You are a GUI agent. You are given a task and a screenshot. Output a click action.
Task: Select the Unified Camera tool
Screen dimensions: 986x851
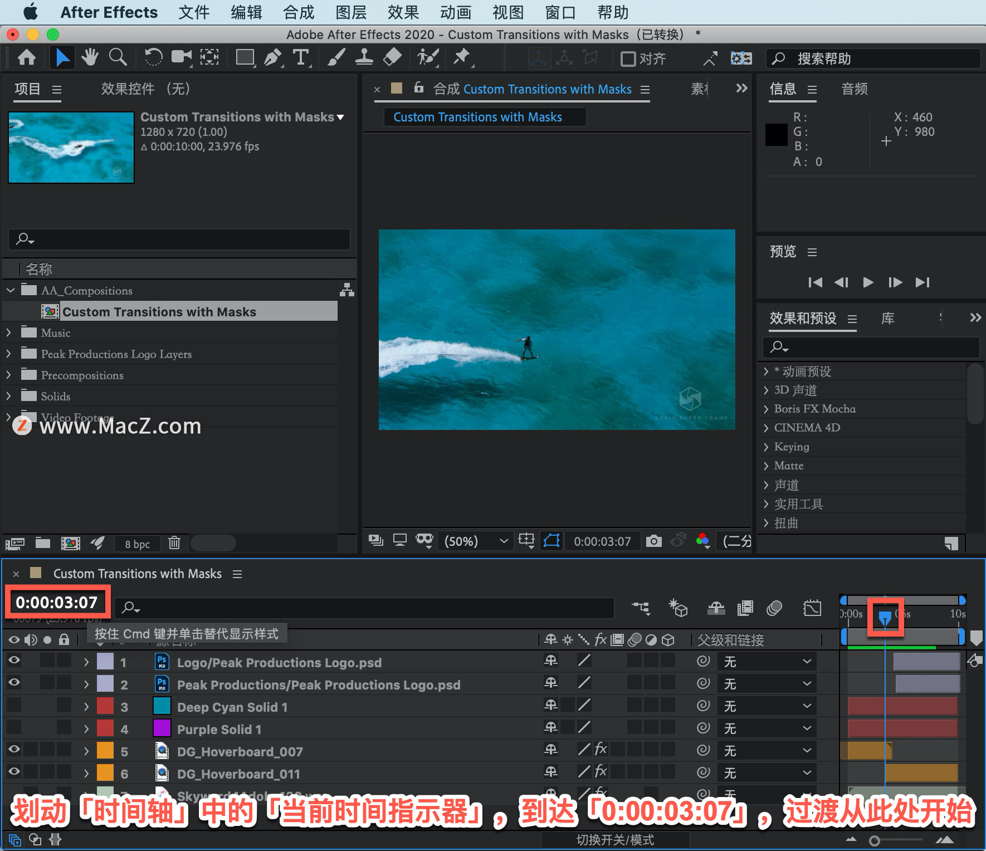(x=181, y=58)
